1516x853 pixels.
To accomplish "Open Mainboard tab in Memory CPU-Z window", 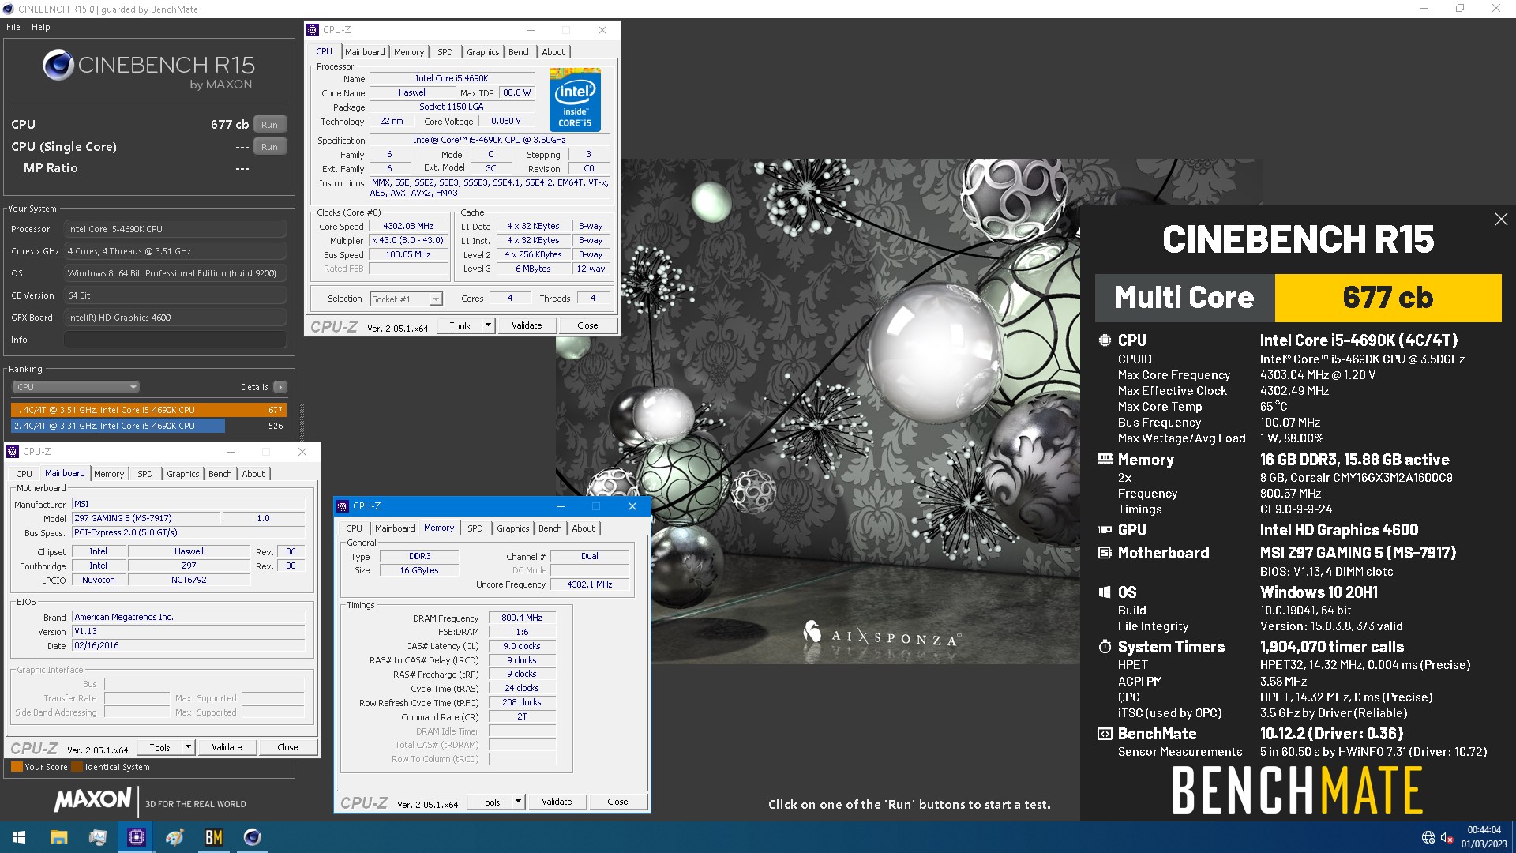I will [x=395, y=528].
